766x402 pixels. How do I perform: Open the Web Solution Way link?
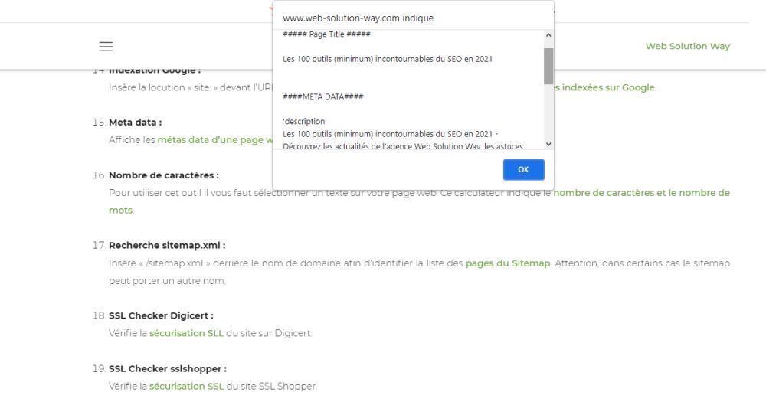coord(687,46)
